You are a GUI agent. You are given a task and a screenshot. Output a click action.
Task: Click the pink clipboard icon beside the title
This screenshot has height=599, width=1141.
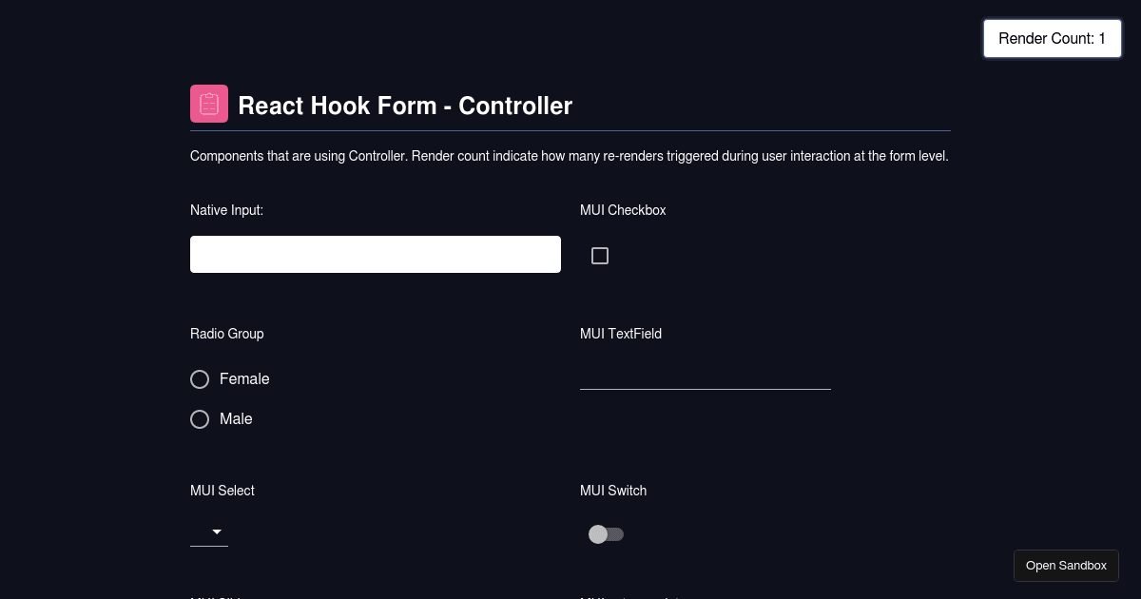pyautogui.click(x=209, y=103)
